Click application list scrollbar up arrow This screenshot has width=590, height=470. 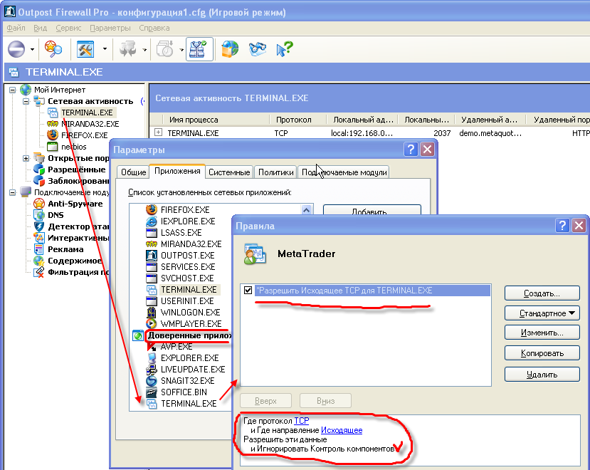click(306, 210)
